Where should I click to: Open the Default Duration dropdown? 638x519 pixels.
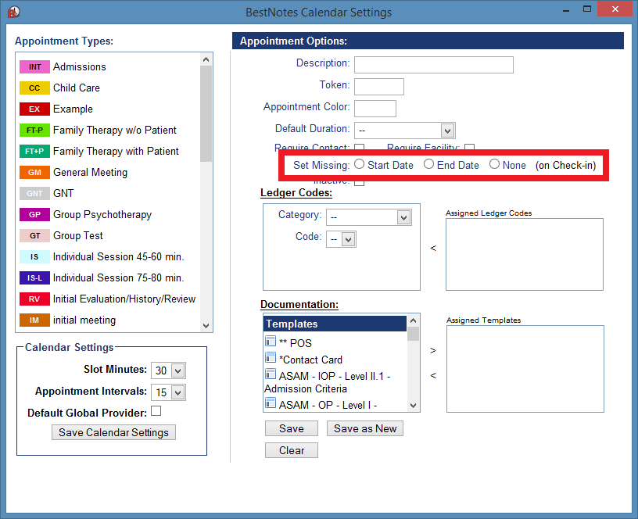click(405, 131)
